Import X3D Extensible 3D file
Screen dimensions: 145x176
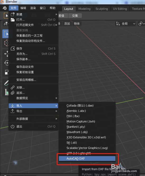87,137
